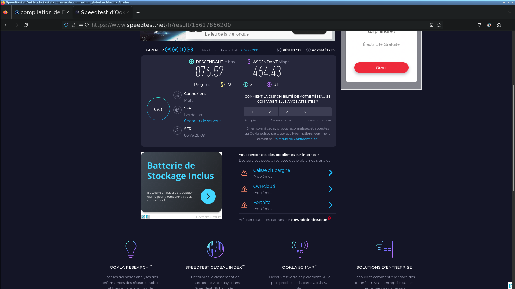Open Ookla 5G Map antenna icon
515x289 pixels.
click(300, 249)
